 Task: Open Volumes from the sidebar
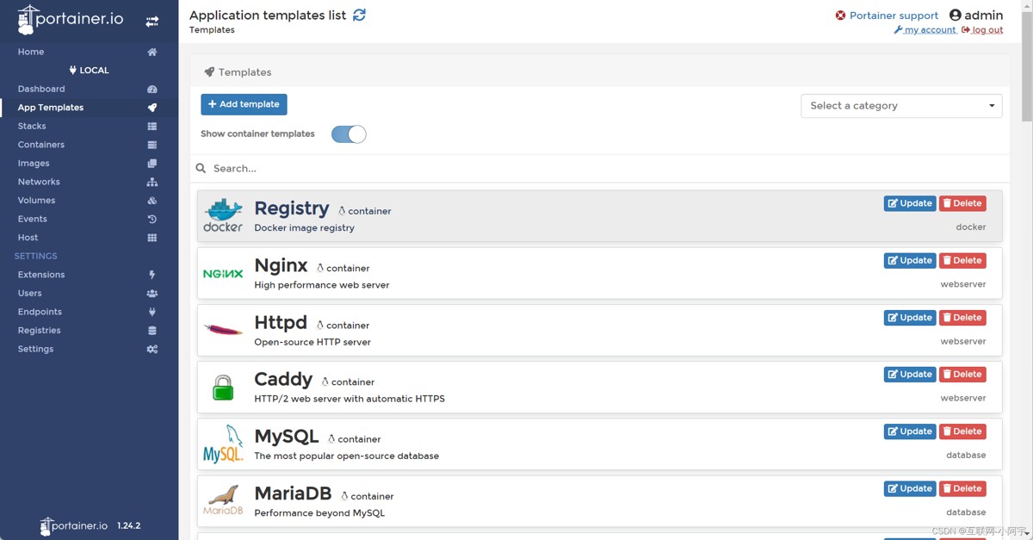tap(36, 201)
